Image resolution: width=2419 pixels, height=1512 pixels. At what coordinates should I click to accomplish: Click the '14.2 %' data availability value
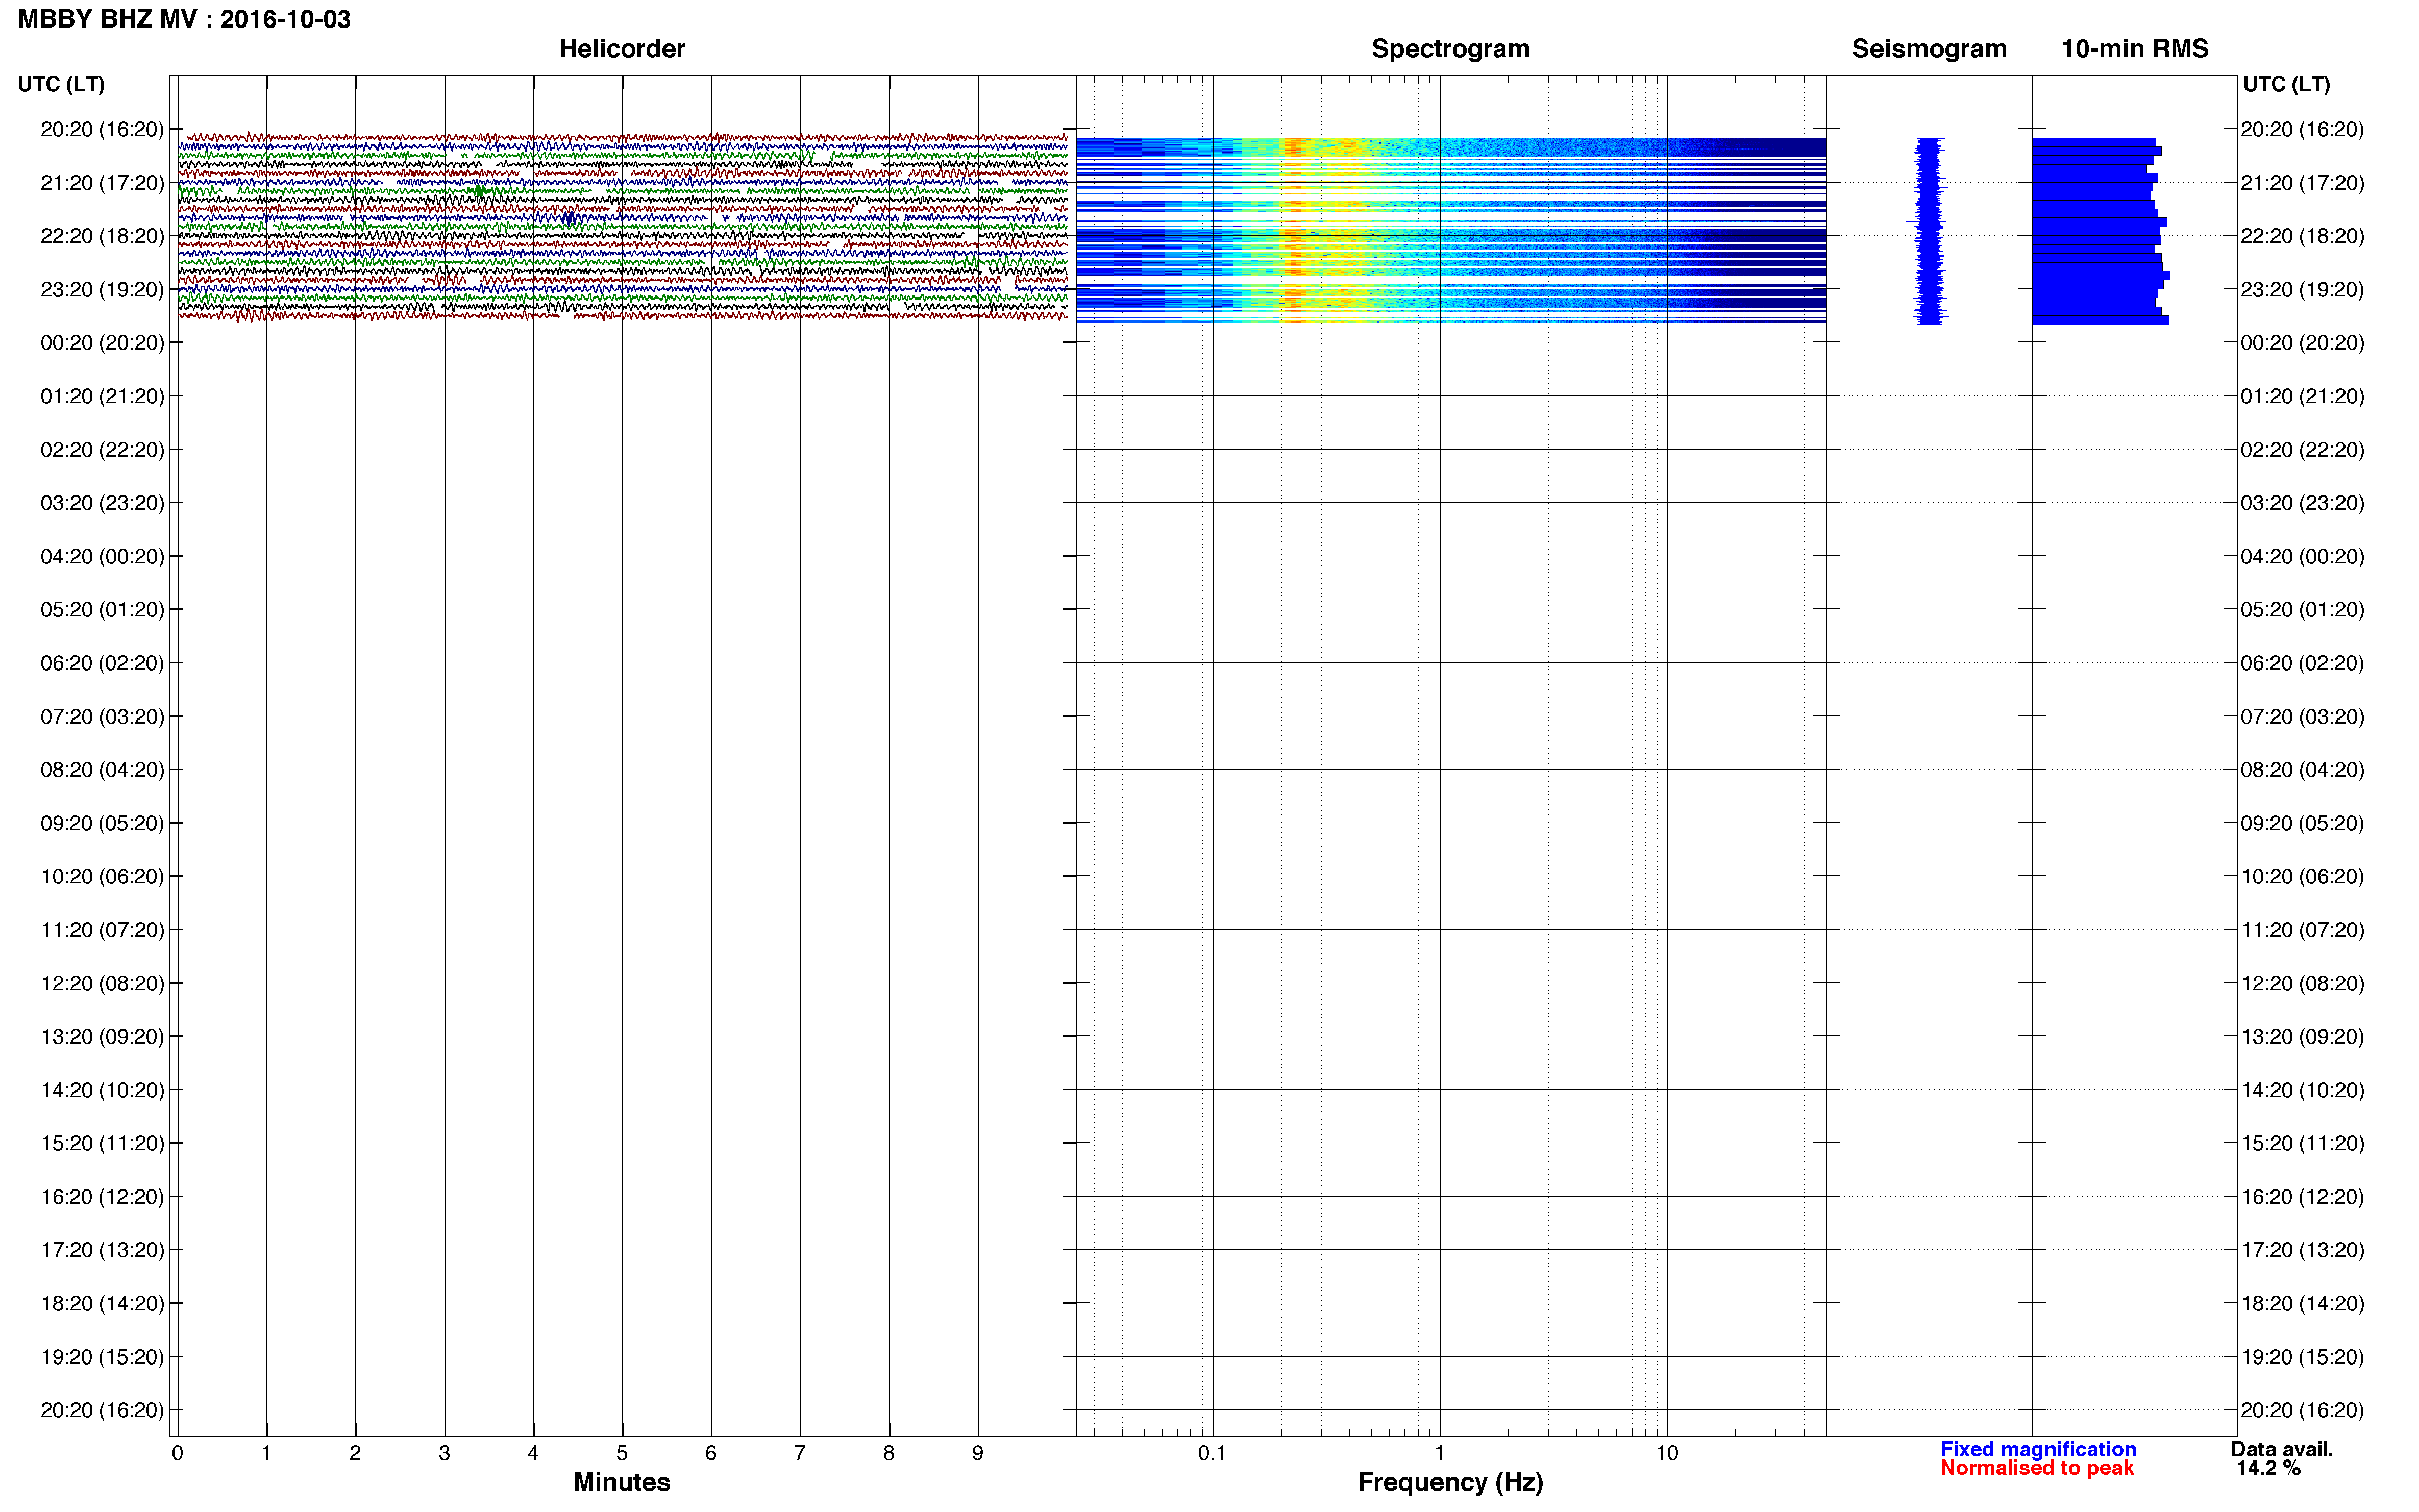pyautogui.click(x=2269, y=1468)
